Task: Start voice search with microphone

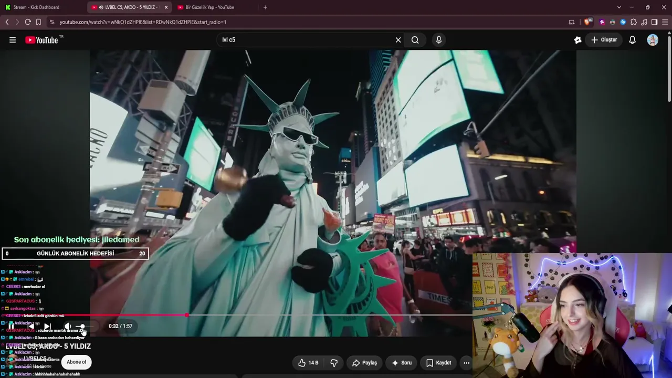Action: (x=439, y=40)
